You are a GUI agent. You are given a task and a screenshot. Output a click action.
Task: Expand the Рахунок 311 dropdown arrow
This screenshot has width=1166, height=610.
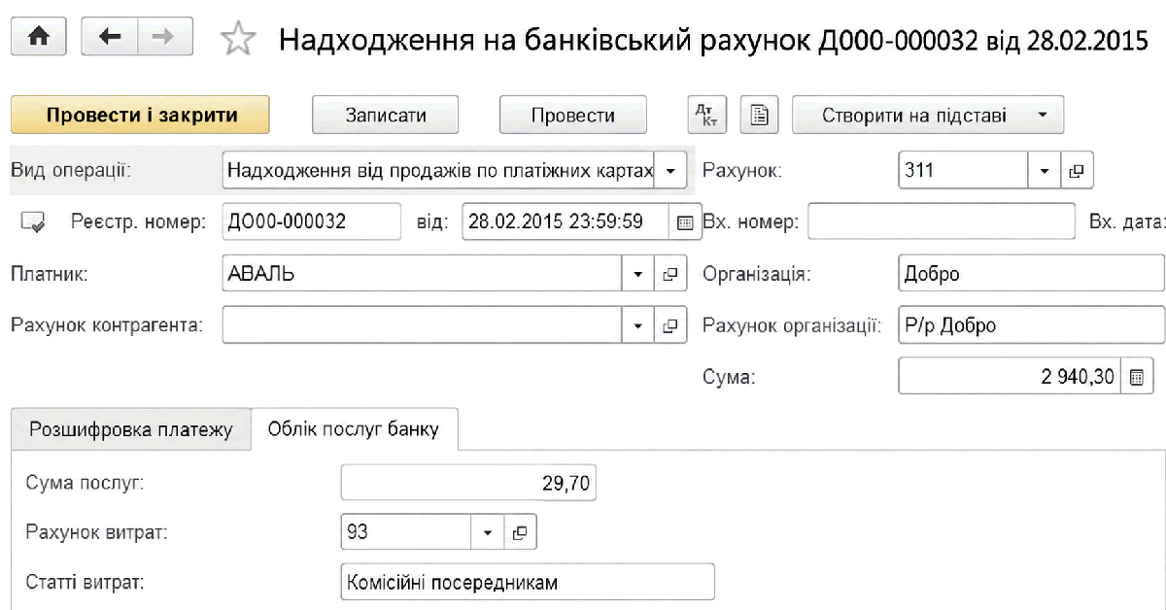point(1045,171)
